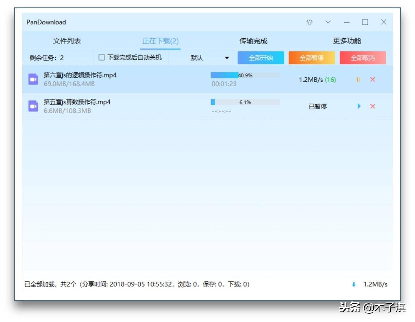
Task: Click the blue download speed arrow in status bar
Action: [354, 284]
